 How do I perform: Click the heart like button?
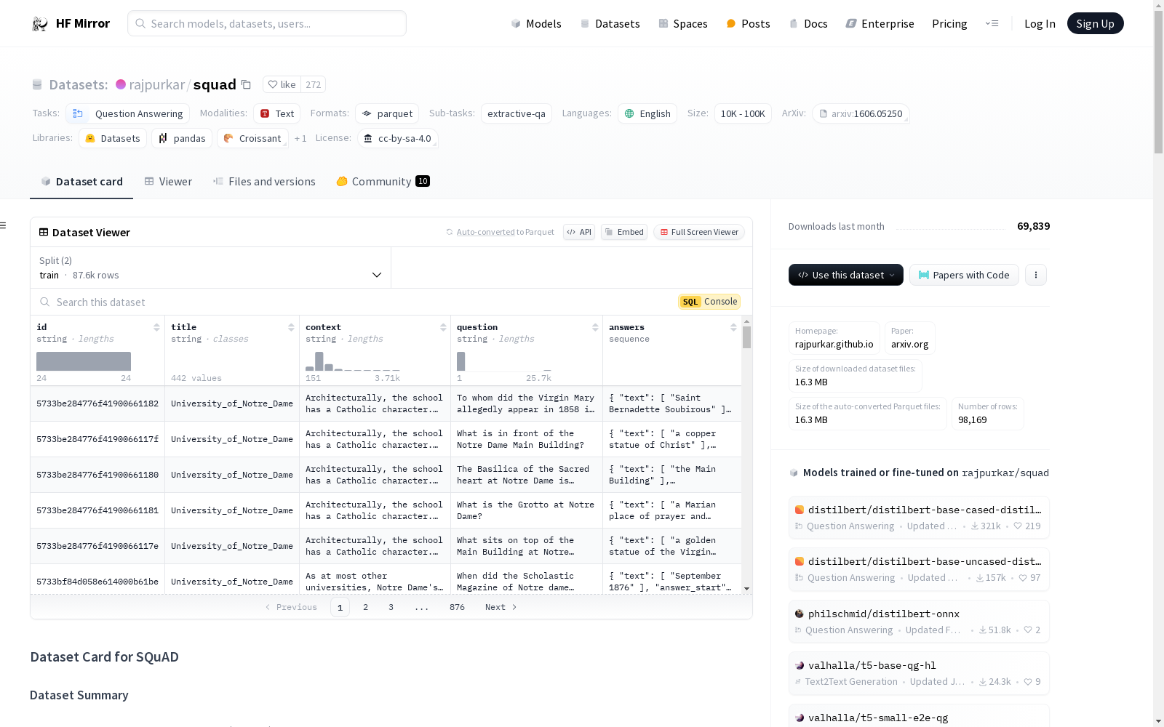pos(282,85)
